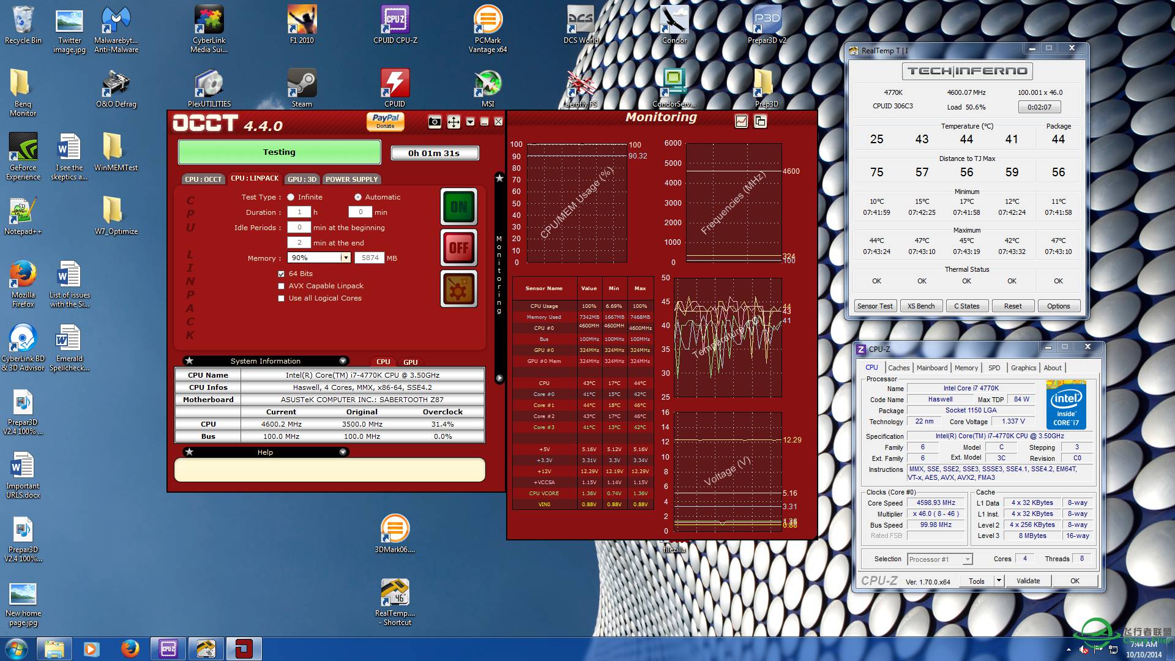This screenshot has height=661, width=1175.
Task: Open Firefox from the taskbar
Action: (x=130, y=649)
